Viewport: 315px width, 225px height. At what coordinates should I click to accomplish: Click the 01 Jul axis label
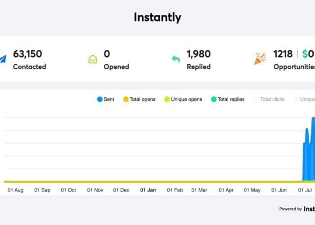(306, 190)
